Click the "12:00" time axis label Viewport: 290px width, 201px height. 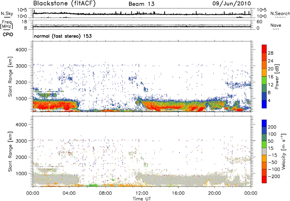pos(142,193)
